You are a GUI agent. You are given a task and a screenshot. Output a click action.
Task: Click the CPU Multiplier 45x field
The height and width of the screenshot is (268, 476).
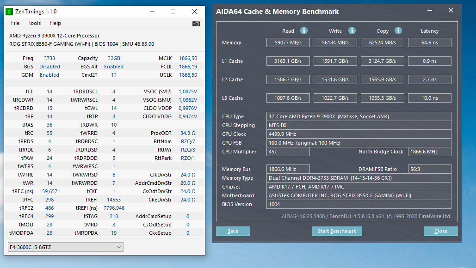[288, 152]
